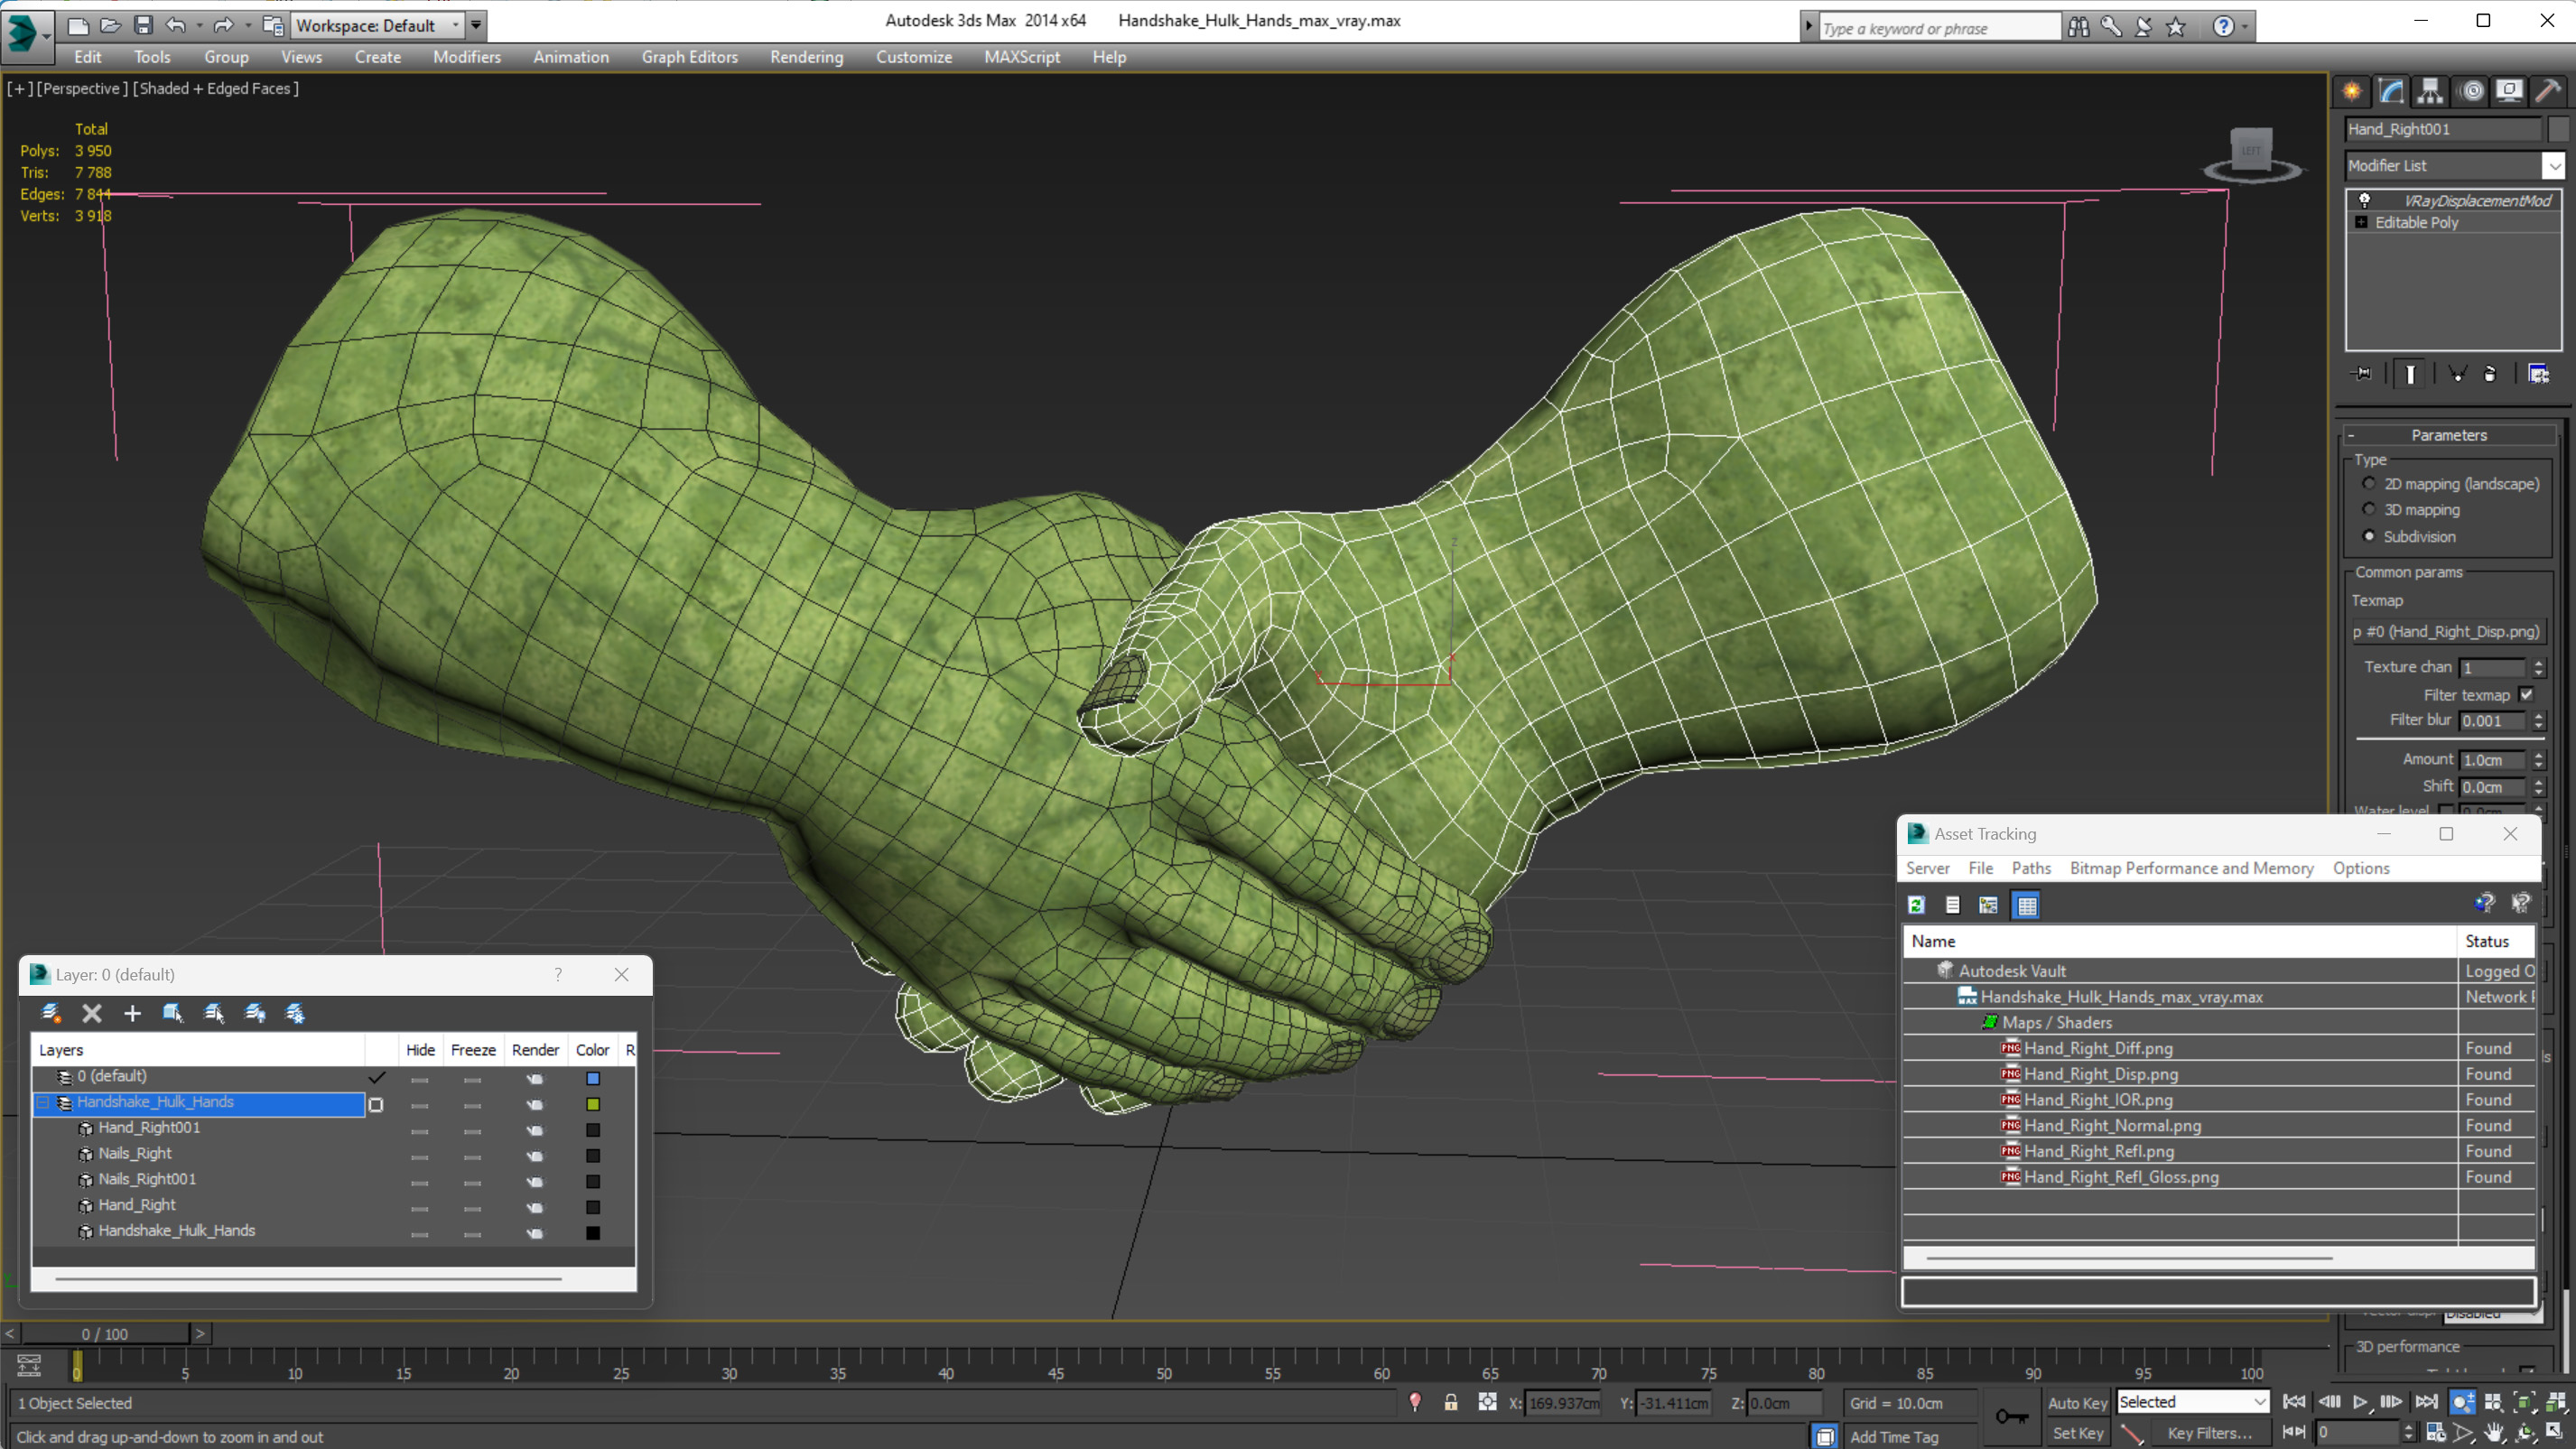Click the 0 (default) layer blue color swatch
2576x1449 pixels.
[592, 1078]
